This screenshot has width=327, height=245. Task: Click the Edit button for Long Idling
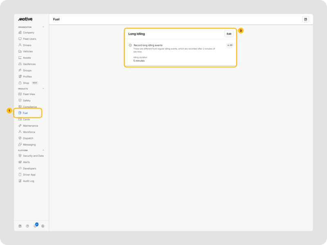point(229,34)
